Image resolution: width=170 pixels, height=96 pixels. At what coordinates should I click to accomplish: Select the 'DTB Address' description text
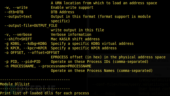click(x=63, y=12)
